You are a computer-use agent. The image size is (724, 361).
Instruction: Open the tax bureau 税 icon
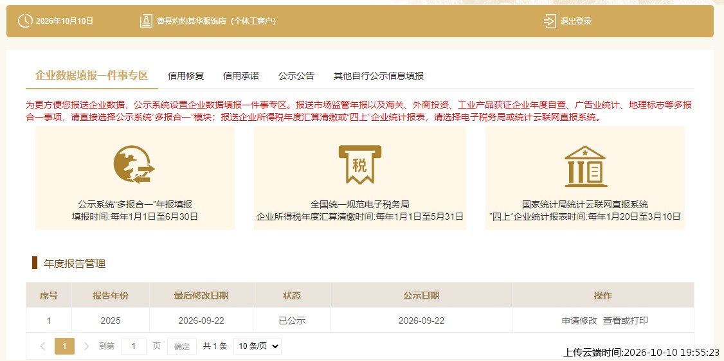tap(359, 164)
